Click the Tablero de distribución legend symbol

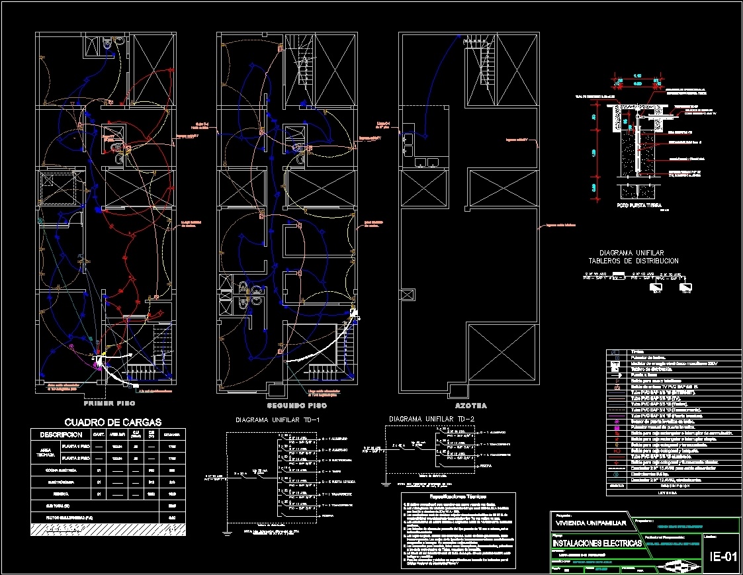pos(614,370)
